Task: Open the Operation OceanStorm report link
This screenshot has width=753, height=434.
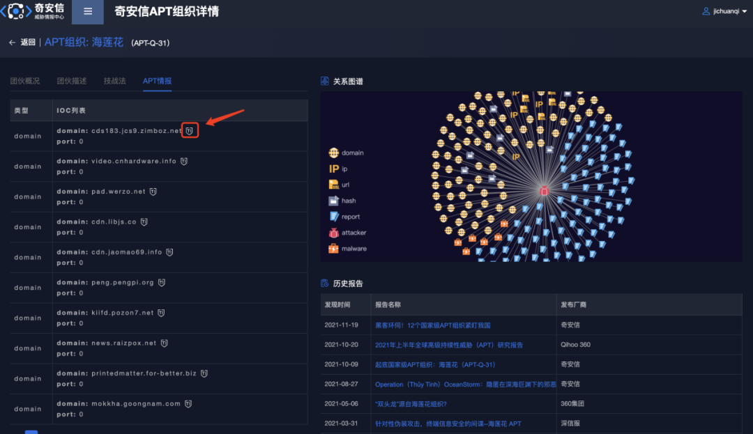Action: click(465, 384)
